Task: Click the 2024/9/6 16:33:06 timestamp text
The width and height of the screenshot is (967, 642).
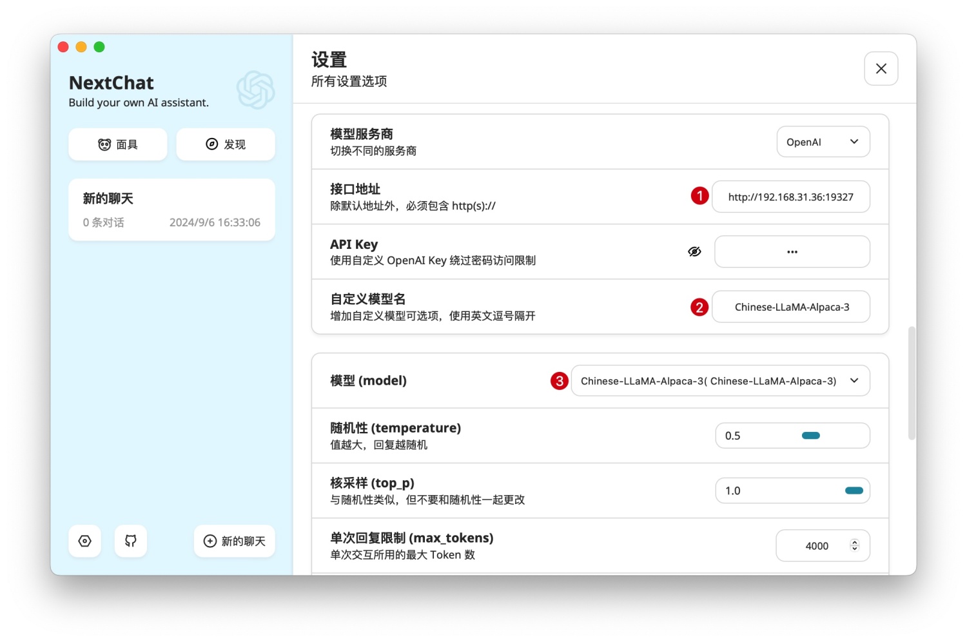Action: pyautogui.click(x=215, y=222)
